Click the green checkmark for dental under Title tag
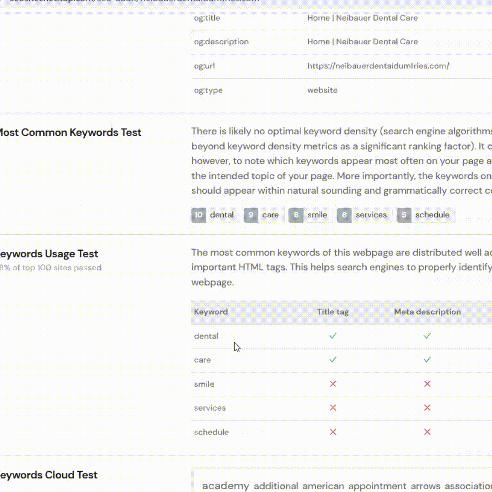 [333, 336]
